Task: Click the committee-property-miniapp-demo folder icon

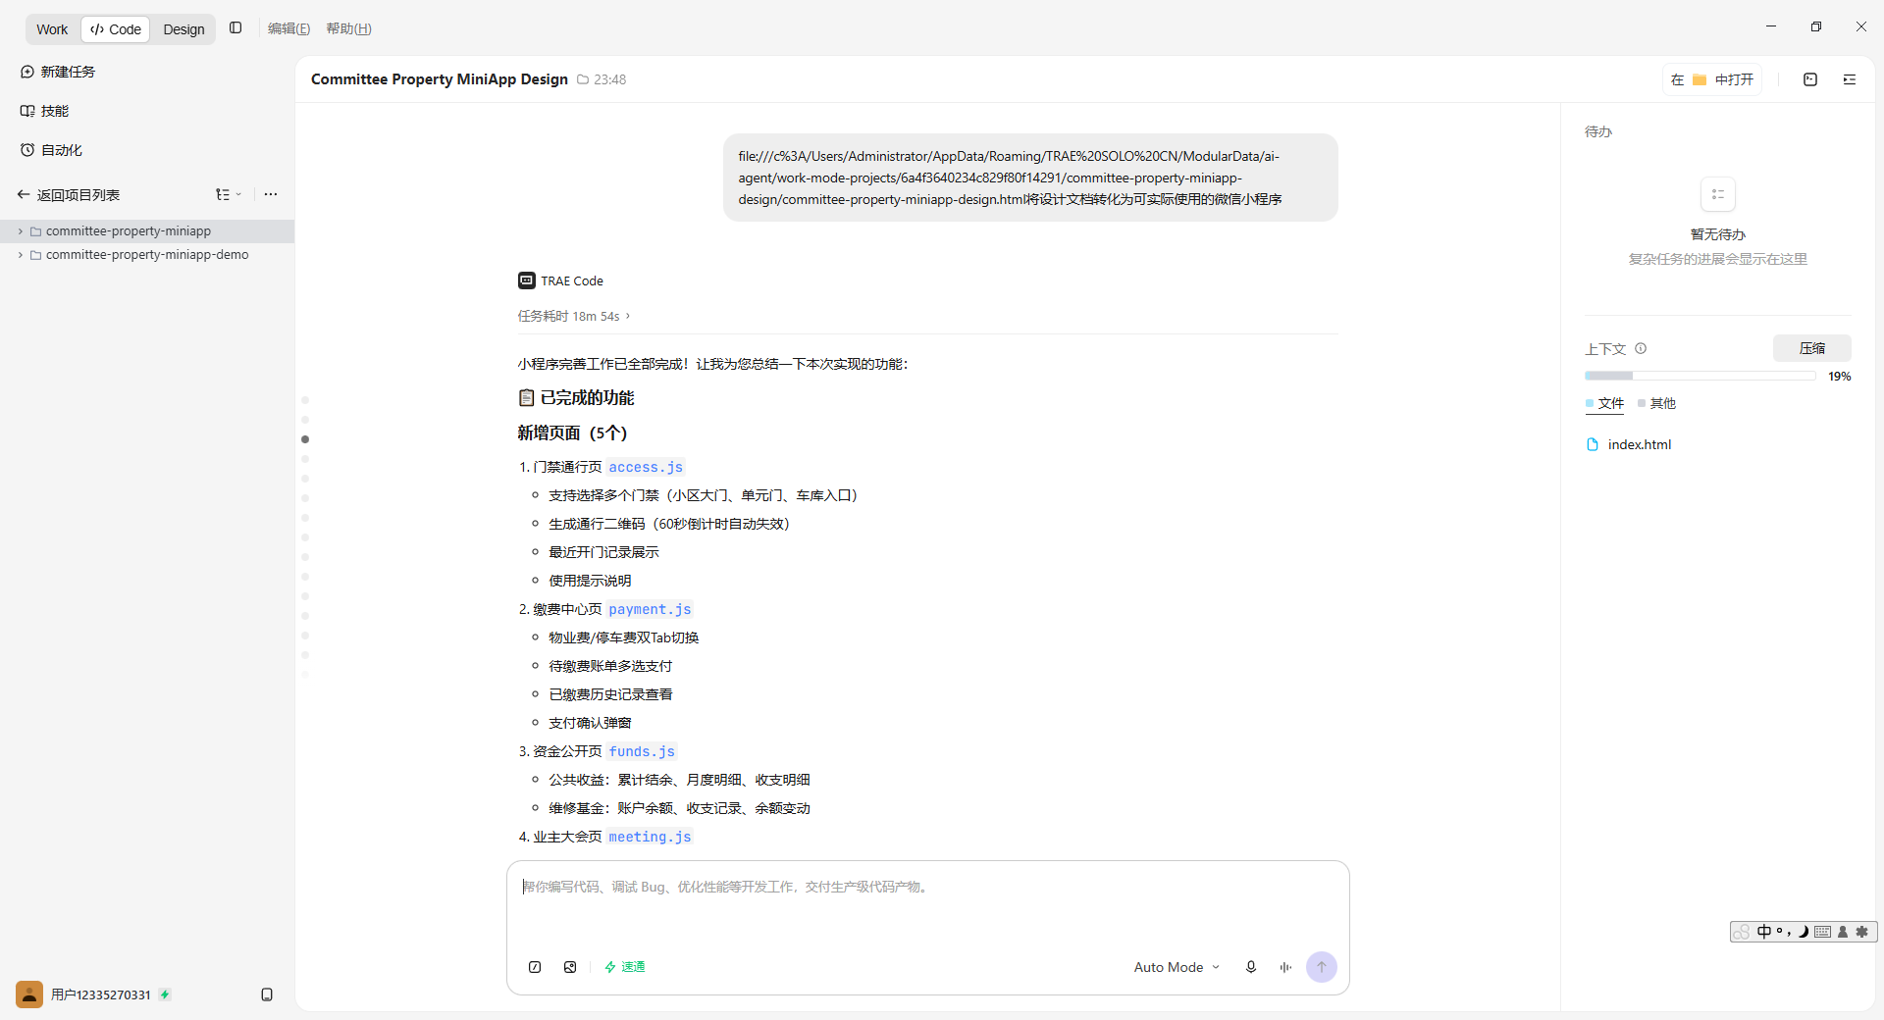Action: (36, 255)
